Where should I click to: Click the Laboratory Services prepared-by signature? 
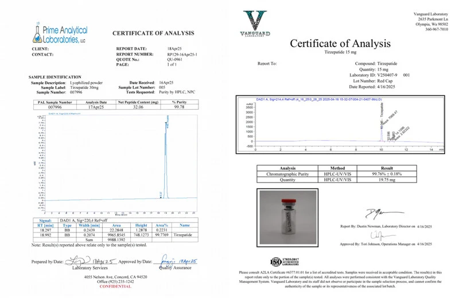tap(90, 261)
